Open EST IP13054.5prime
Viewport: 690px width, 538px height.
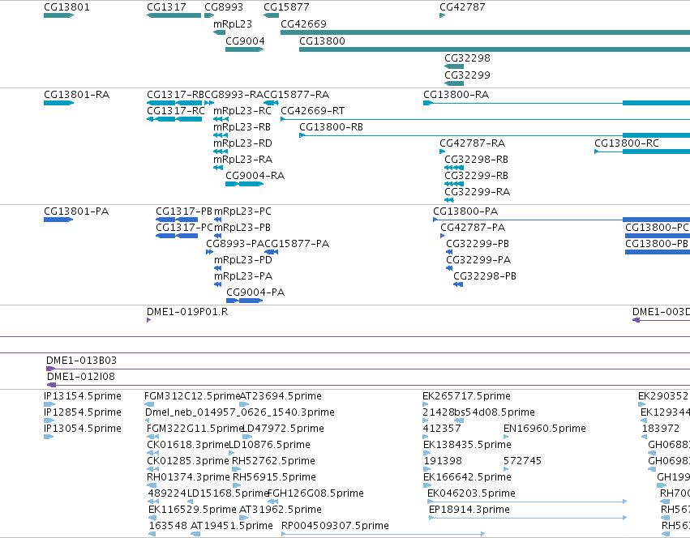83,429
